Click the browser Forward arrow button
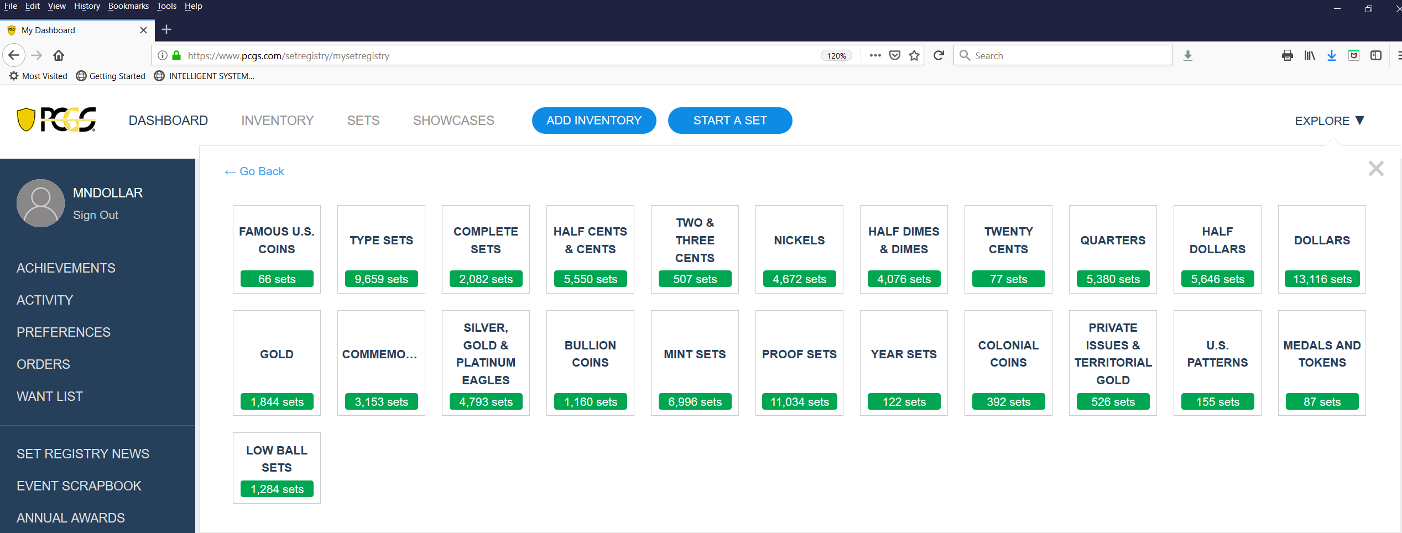1402x533 pixels. pos(37,55)
